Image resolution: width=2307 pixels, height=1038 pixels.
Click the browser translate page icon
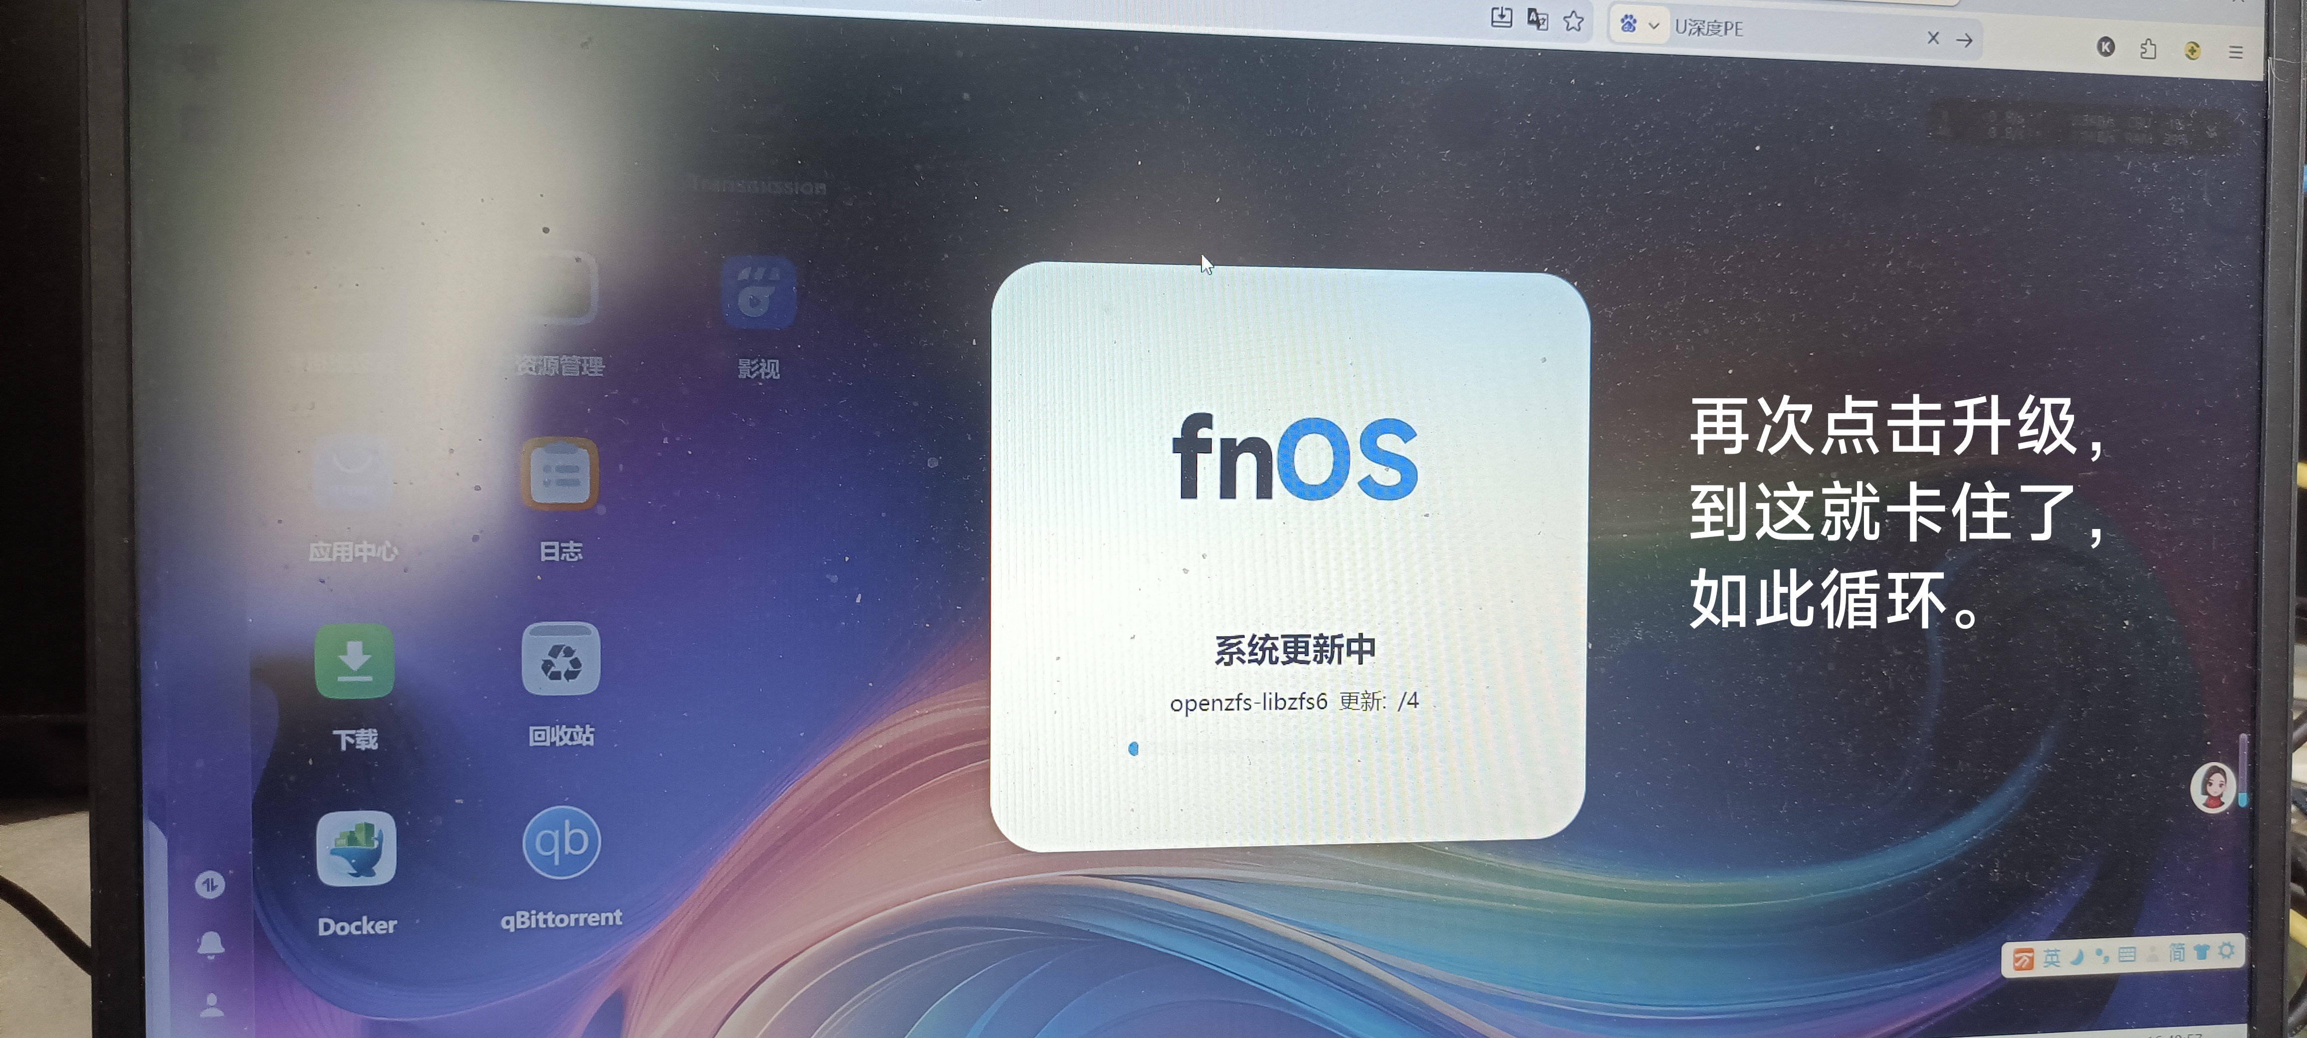[x=1538, y=19]
